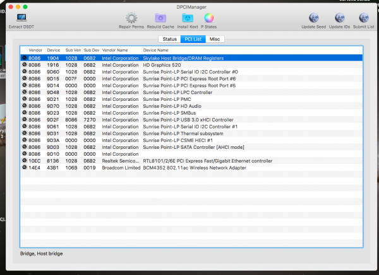Select the Realtek RTL8101/2/6E Ethernet controller row
This screenshot has width=379, height=275.
pyautogui.click(x=189, y=161)
